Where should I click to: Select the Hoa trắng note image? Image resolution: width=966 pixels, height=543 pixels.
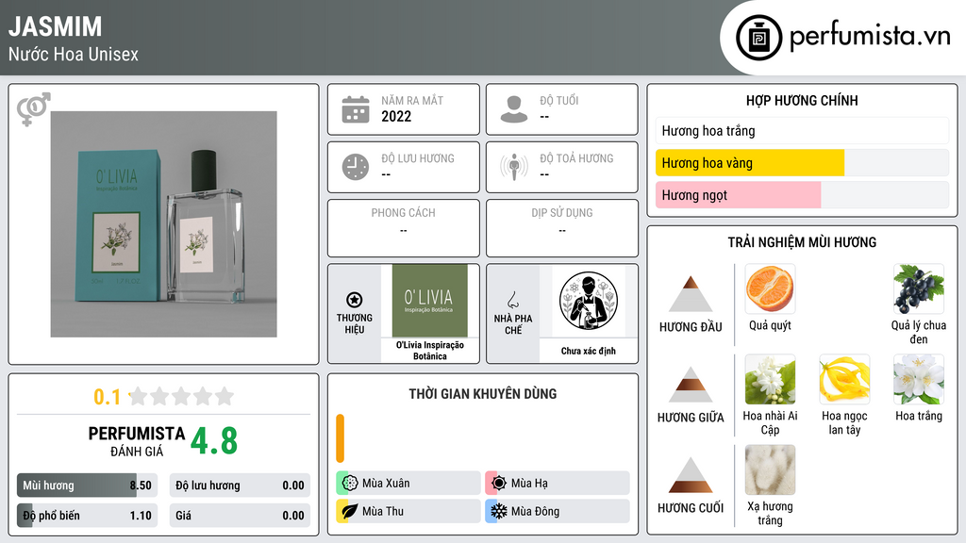[919, 379]
